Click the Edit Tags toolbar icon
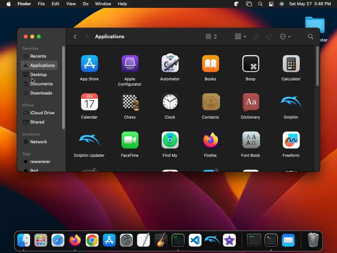The height and width of the screenshot is (253, 337). (x=269, y=37)
